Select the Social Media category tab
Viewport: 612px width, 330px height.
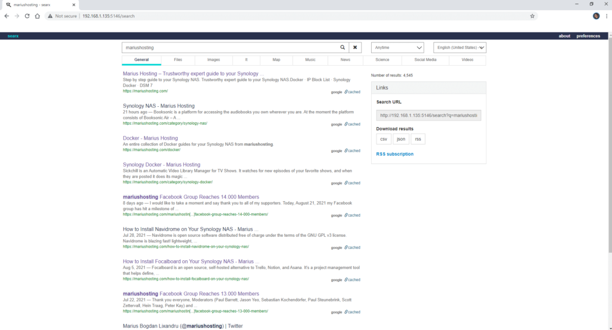[426, 60]
